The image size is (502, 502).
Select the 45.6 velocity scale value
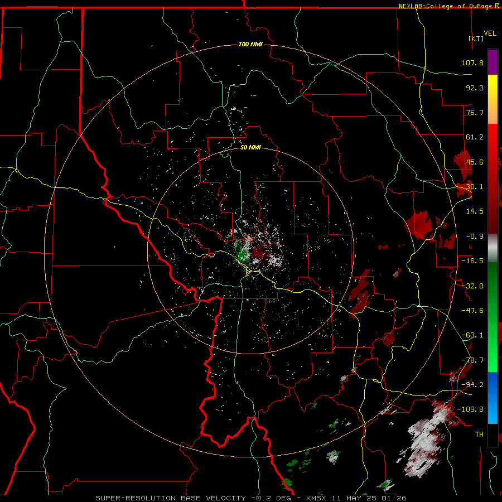coord(475,162)
